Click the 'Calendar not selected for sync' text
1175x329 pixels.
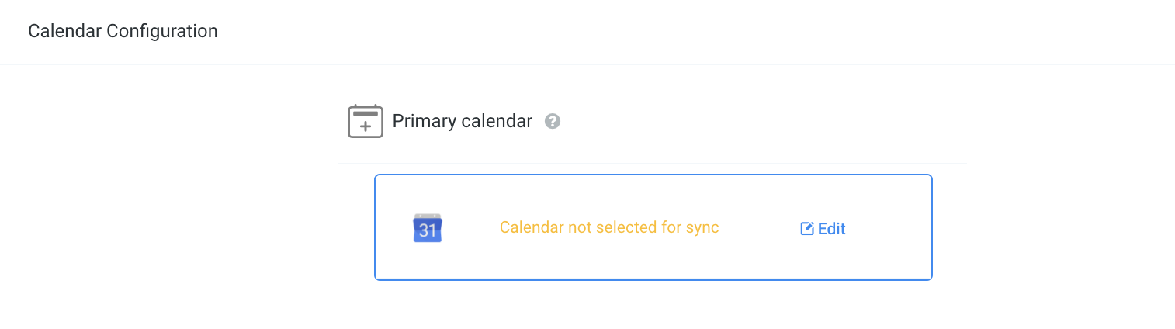point(609,228)
